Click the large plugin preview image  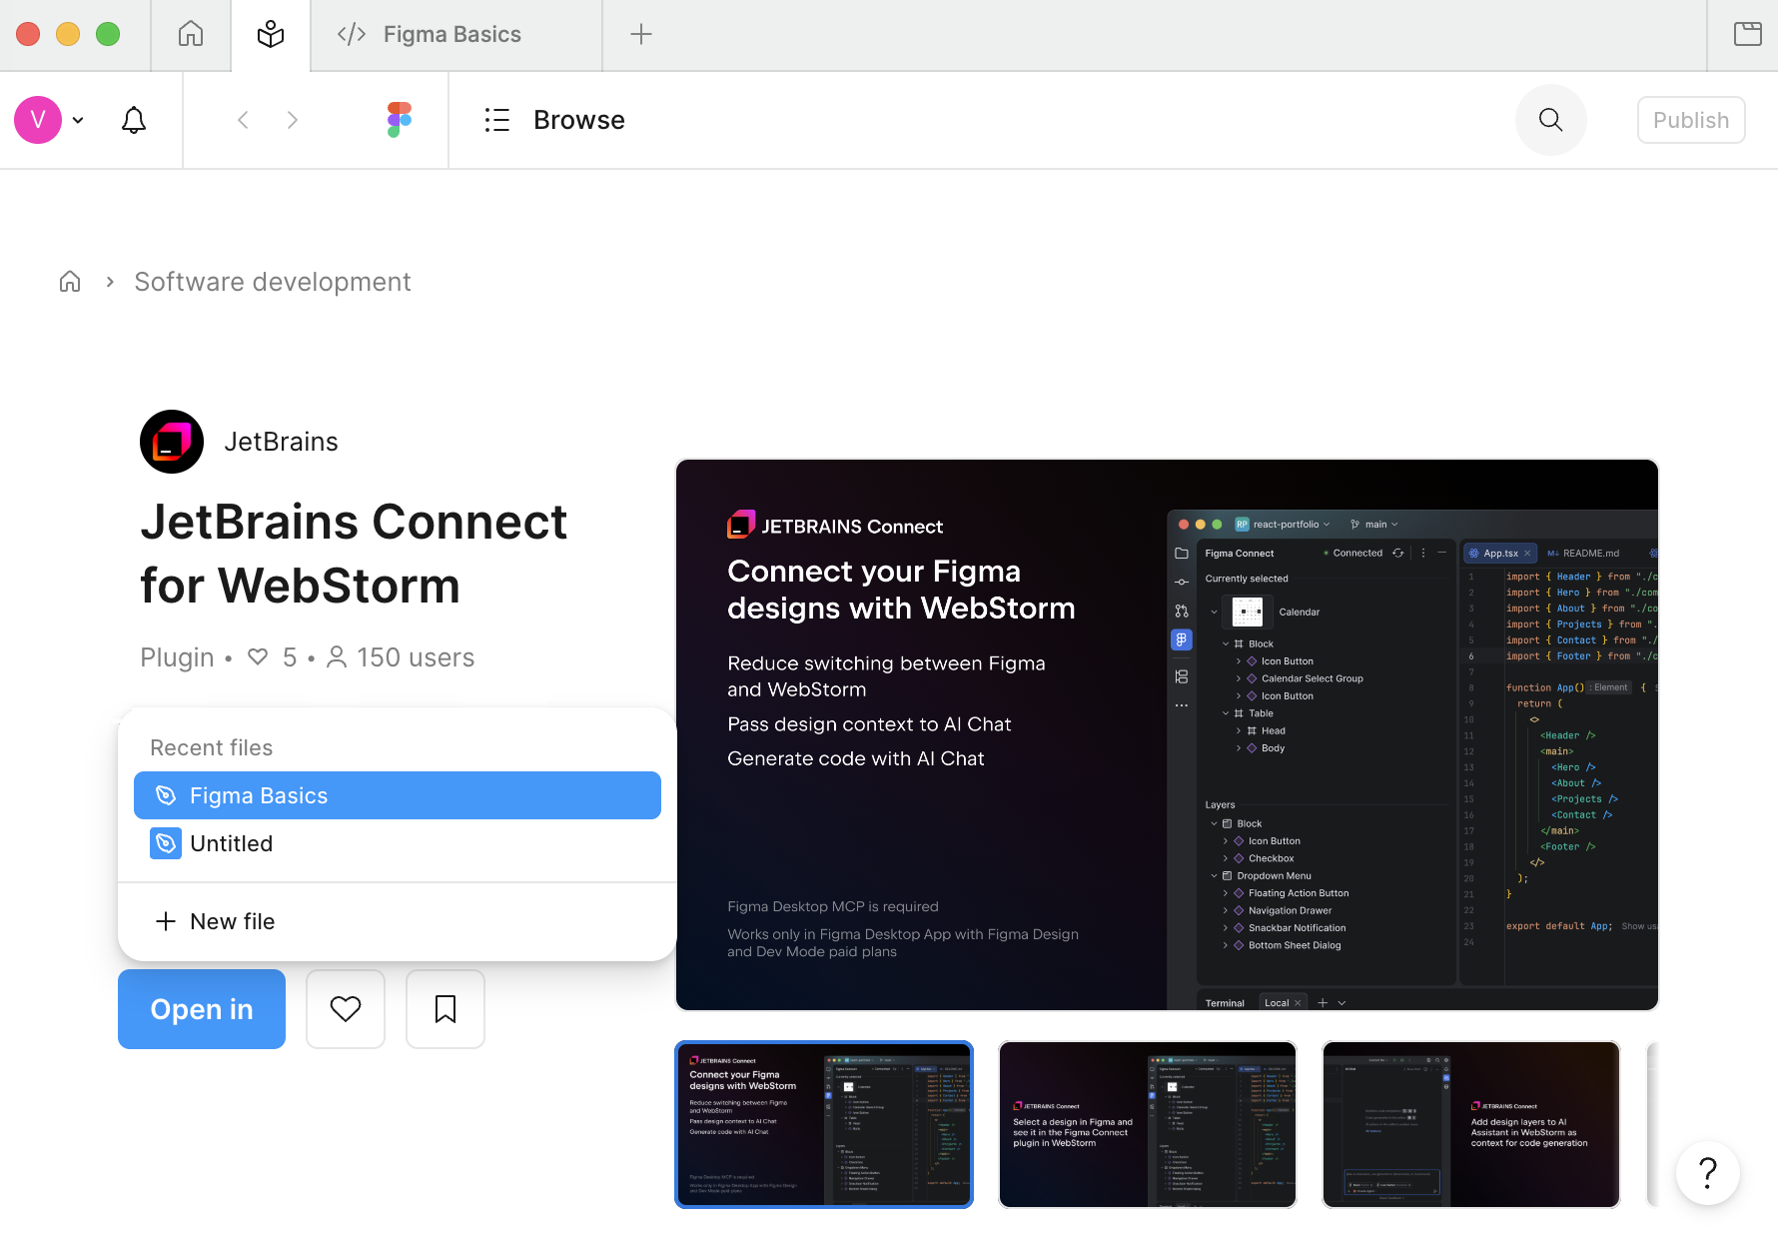pos(1167,734)
